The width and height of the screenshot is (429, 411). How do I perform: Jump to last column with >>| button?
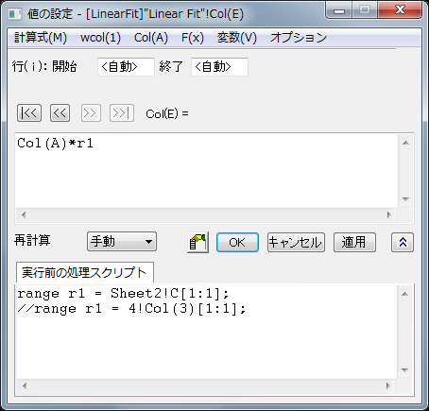point(122,113)
